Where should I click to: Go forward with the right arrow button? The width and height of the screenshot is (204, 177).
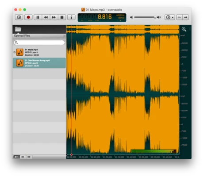[186, 17]
